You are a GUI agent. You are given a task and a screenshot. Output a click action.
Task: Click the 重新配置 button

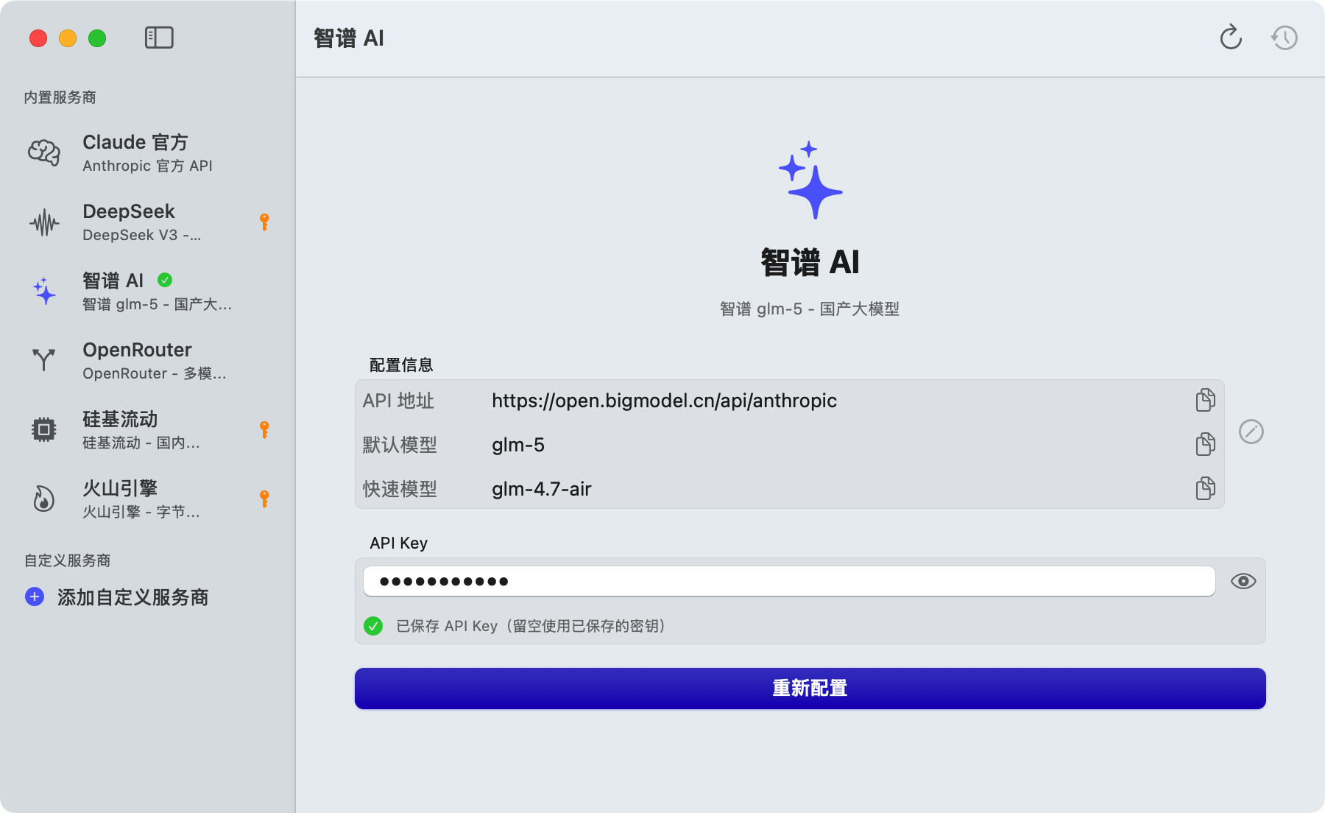pos(810,689)
